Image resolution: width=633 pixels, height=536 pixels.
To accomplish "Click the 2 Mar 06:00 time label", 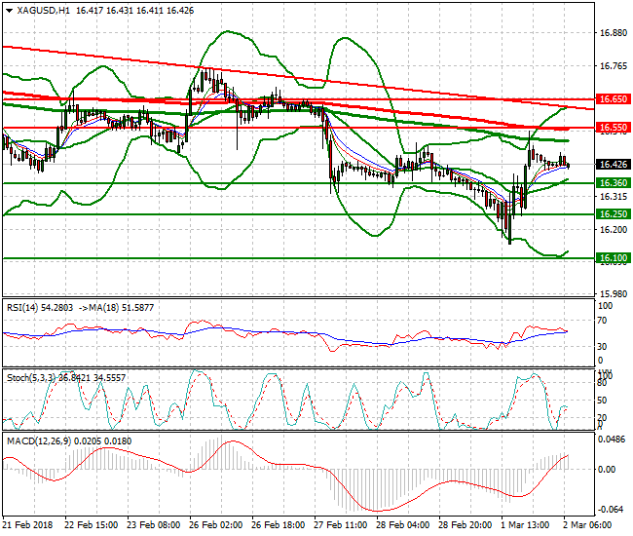I will tap(587, 525).
